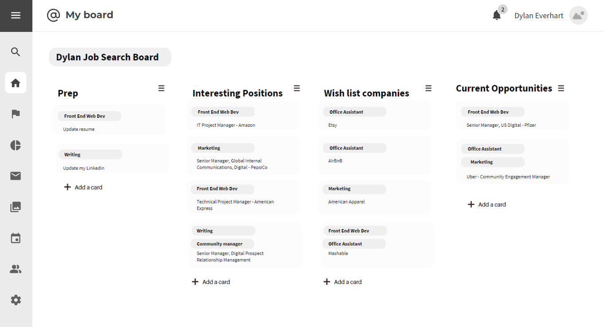Click Dylan Everhart profile avatar
This screenshot has width=604, height=327.
578,16
